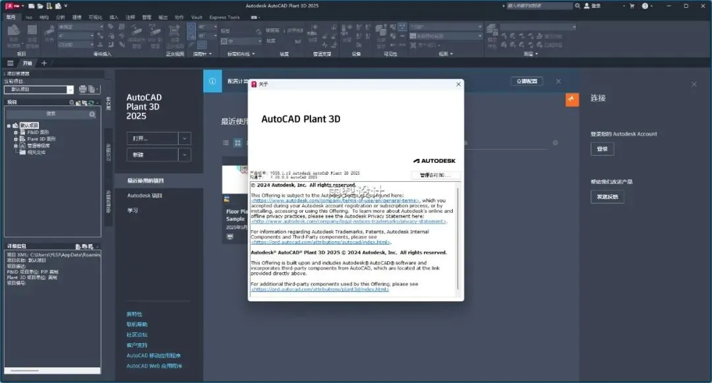Select the 输出 ribbon tab
The width and height of the screenshot is (712, 383).
[x=163, y=17]
